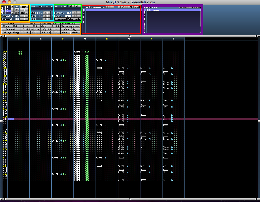Image resolution: width=260 pixels, height=202 pixels.
Task: Click the Pat play button
Action: coord(25,33)
